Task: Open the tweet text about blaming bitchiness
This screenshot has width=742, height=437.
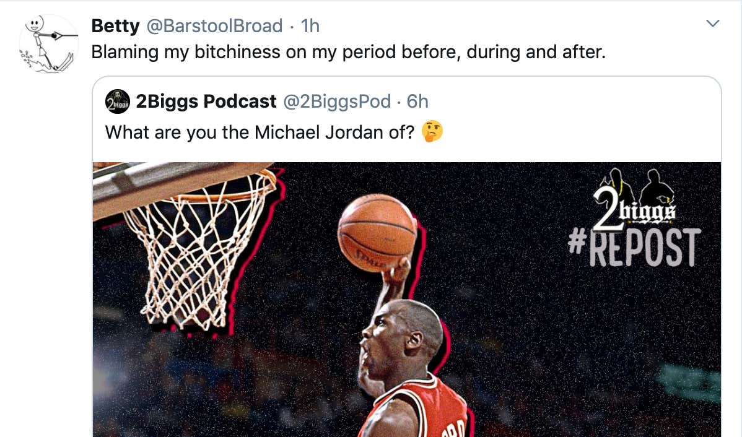Action: pos(348,52)
